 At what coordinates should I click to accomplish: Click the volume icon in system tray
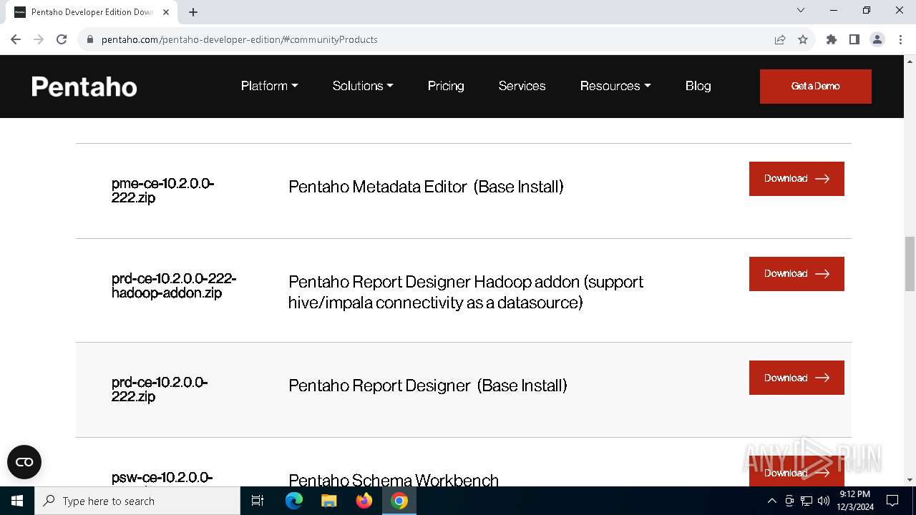[x=824, y=501]
